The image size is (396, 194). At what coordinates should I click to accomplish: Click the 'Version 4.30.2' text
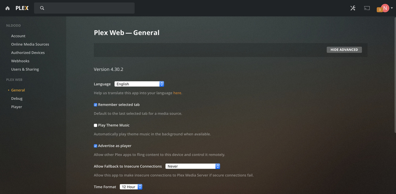(x=108, y=69)
